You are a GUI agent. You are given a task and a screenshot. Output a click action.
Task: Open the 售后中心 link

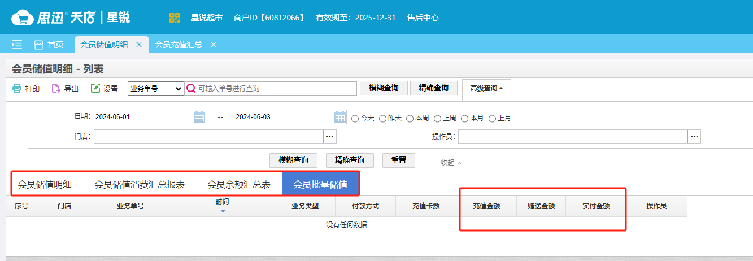[x=423, y=18]
